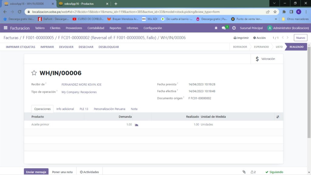311x175 pixels.
Task: Click the DEVOLVER button
Action: (66, 47)
